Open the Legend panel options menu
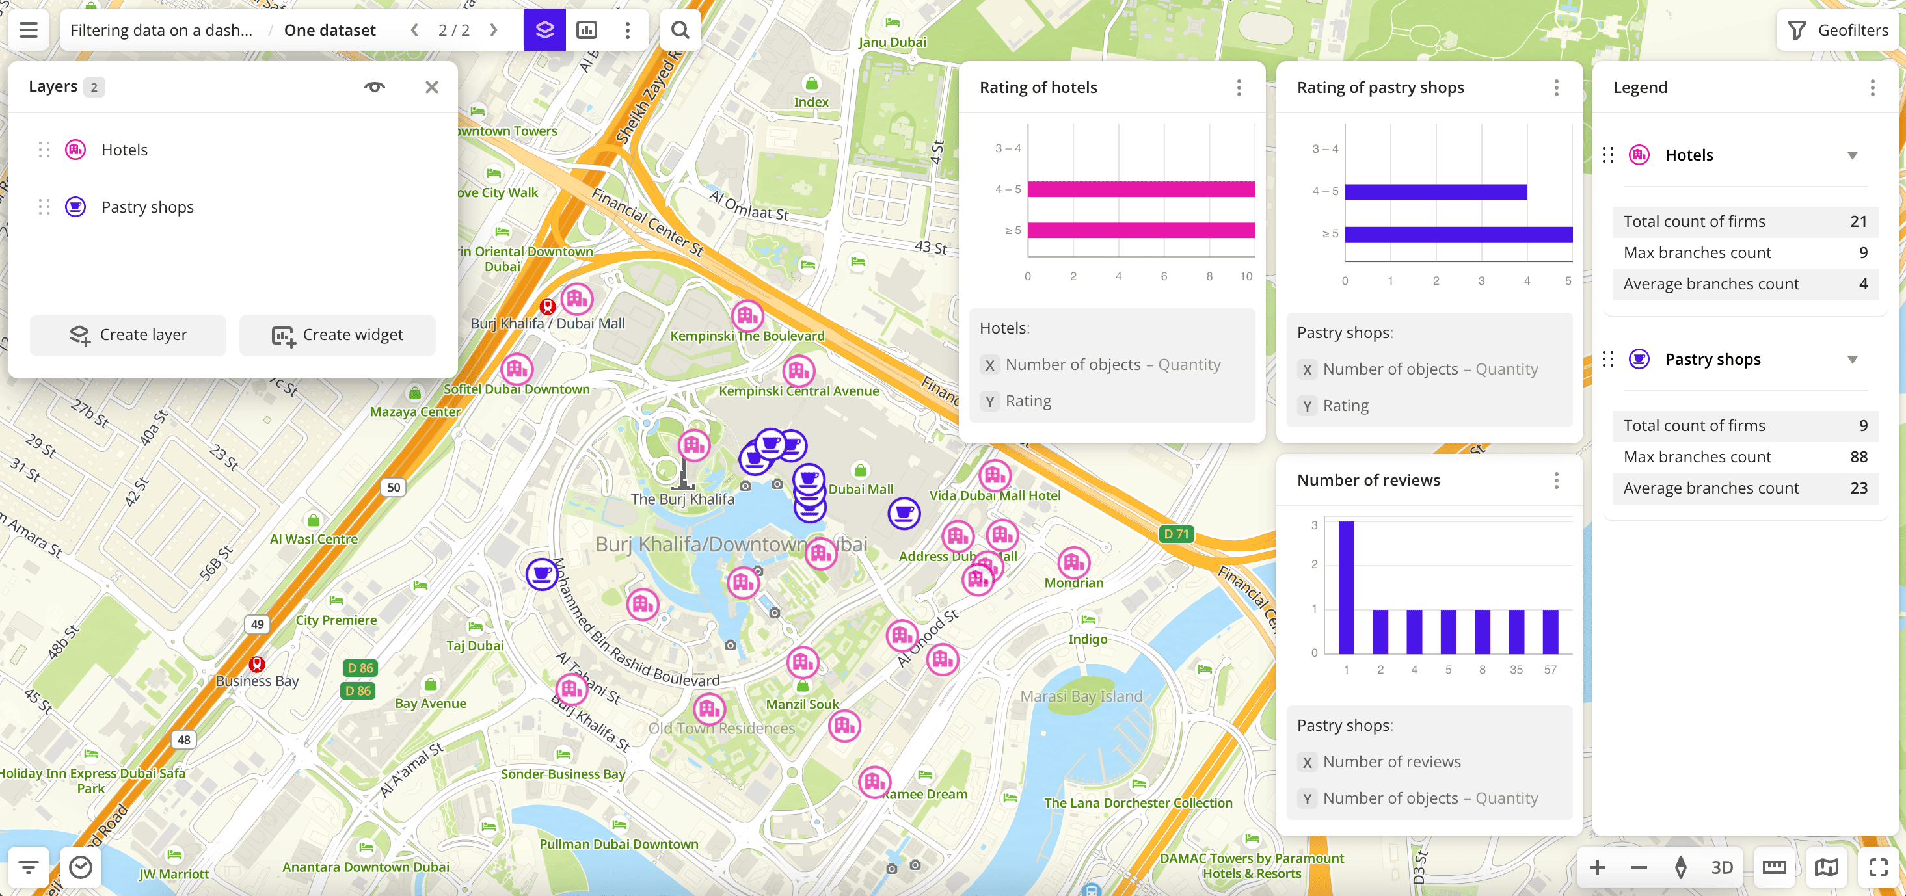This screenshot has height=896, width=1906. click(x=1873, y=86)
